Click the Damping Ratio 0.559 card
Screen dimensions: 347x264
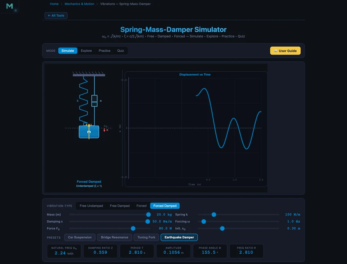[x=101, y=251]
